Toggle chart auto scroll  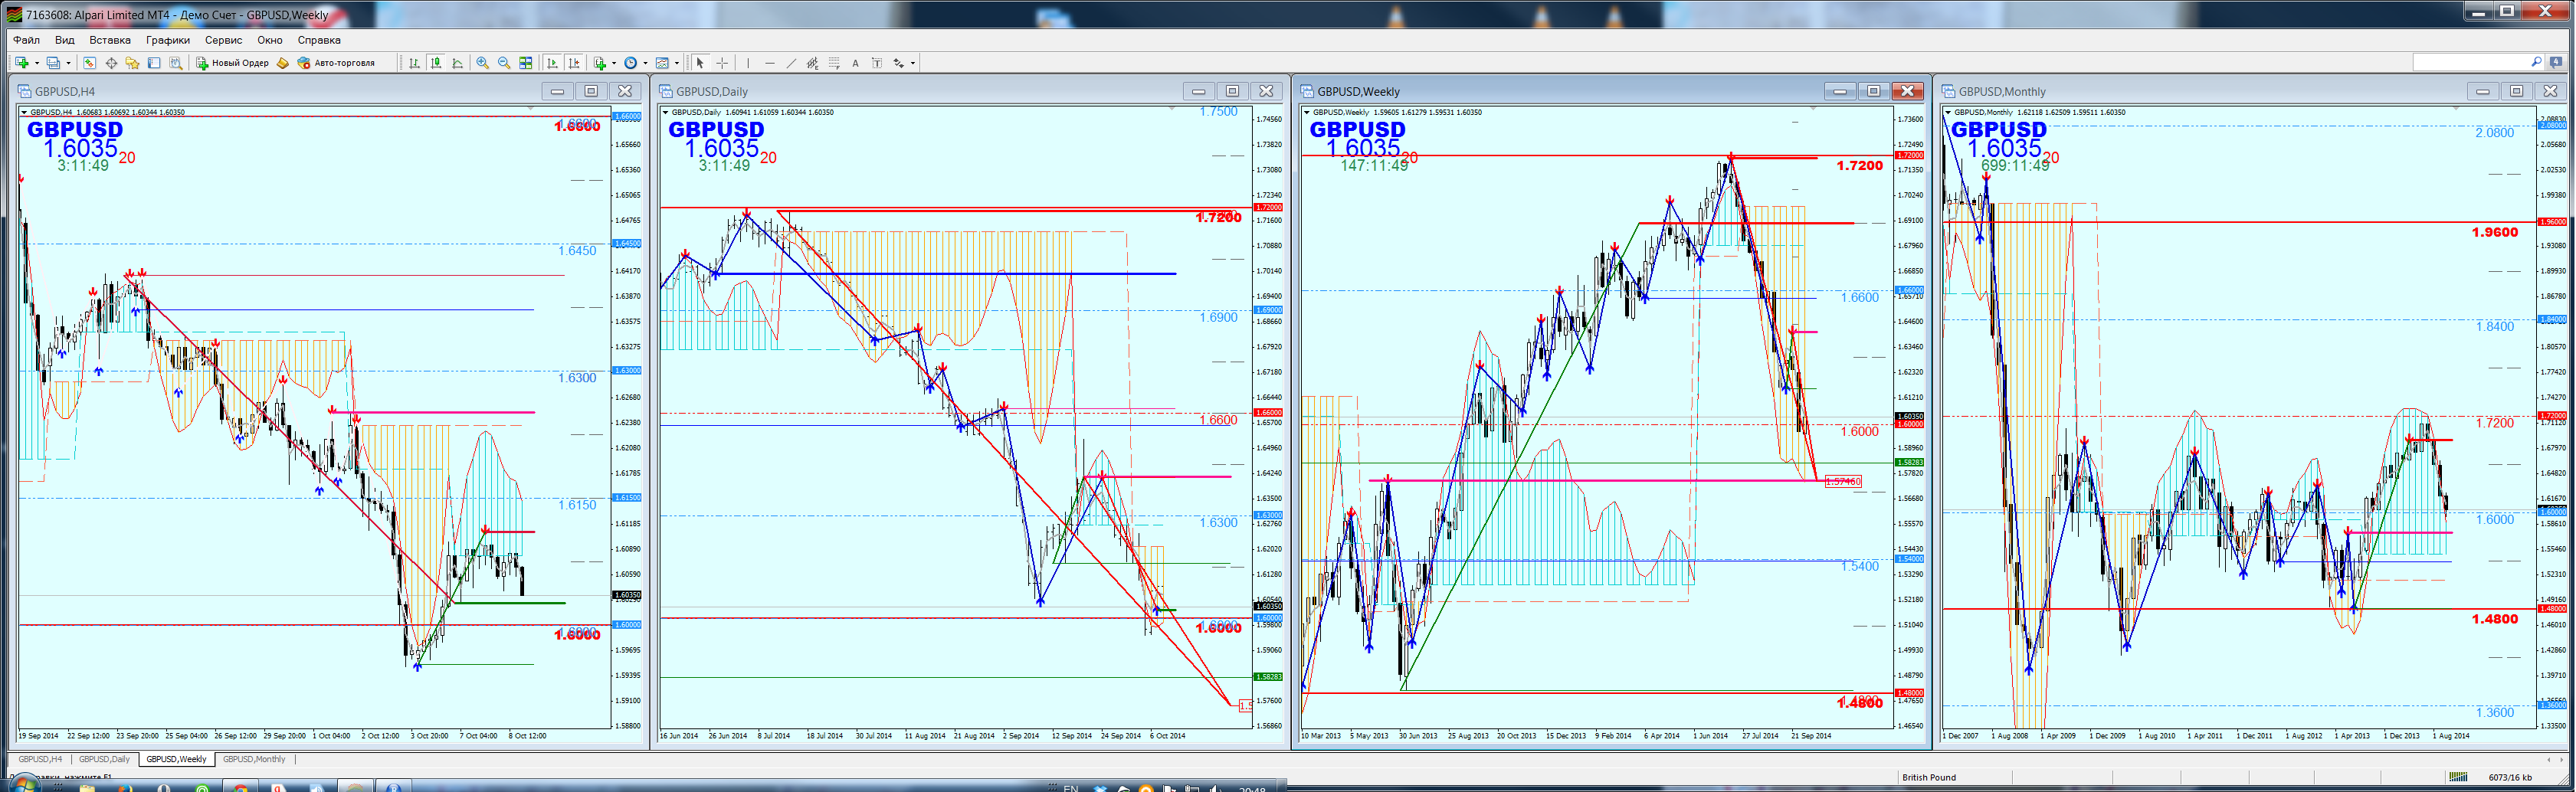pos(552,63)
